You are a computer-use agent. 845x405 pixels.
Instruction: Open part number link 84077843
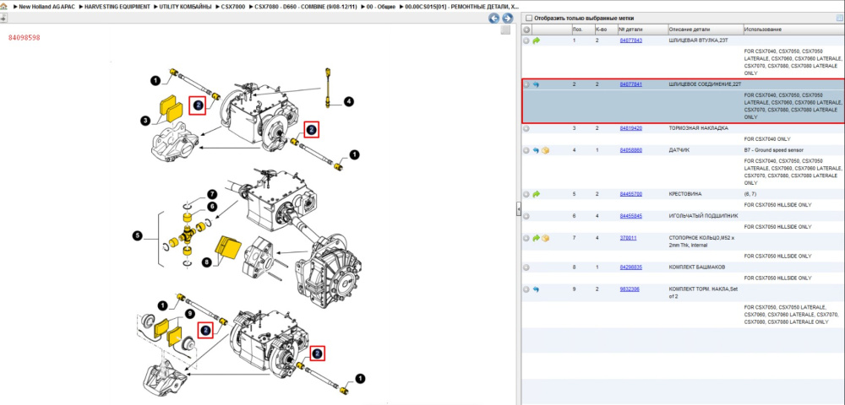click(630, 40)
